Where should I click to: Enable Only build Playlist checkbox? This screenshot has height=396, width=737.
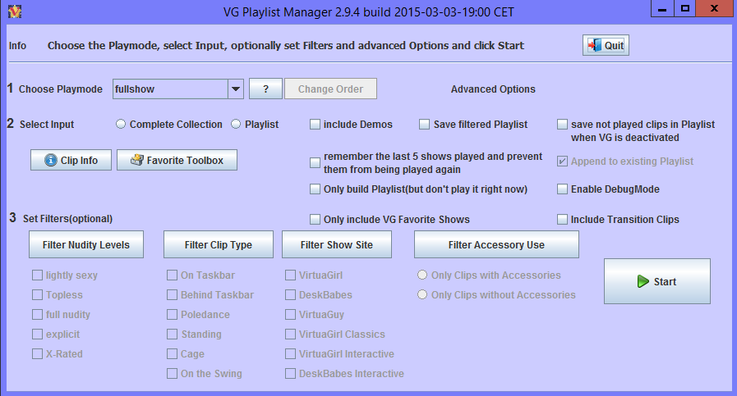[x=315, y=189]
